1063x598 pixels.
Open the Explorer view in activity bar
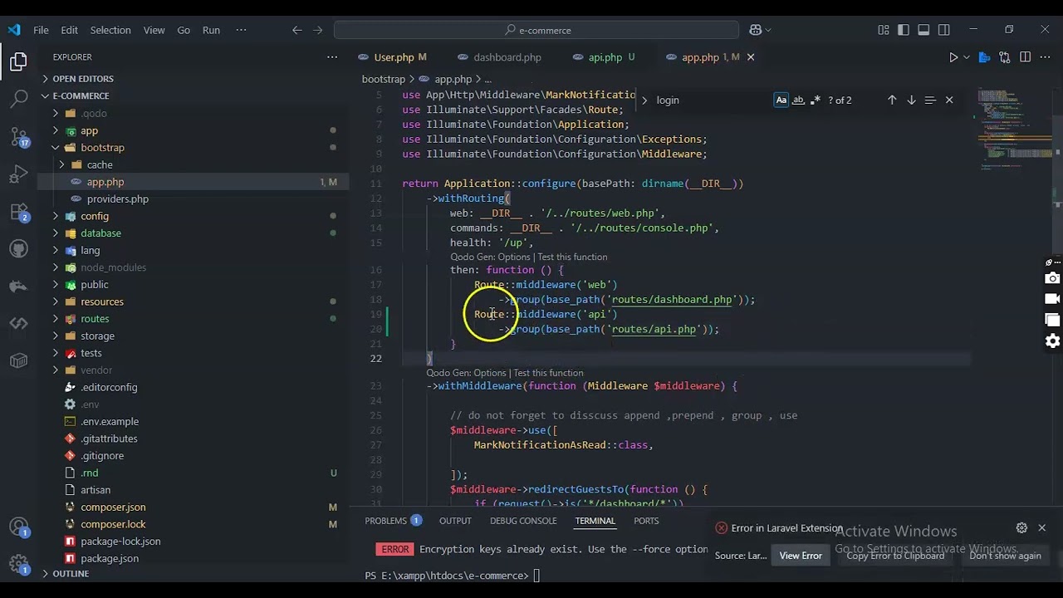click(18, 62)
